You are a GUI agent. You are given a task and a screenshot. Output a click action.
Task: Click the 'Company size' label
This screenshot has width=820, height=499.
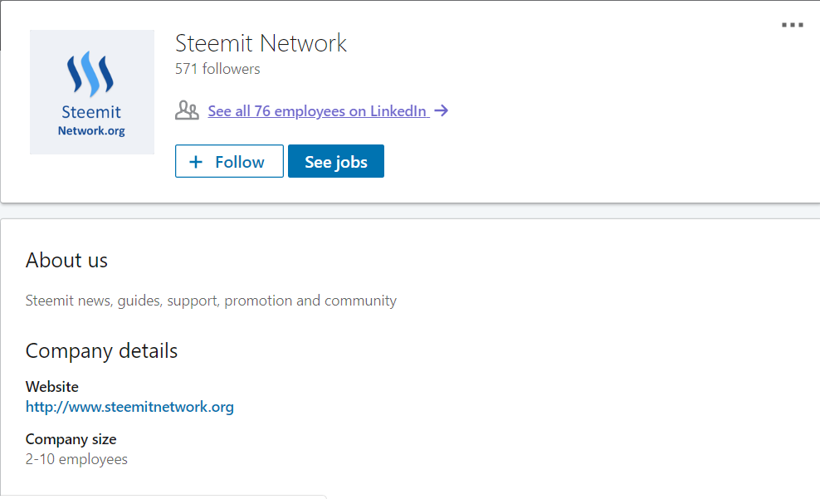pyautogui.click(x=71, y=439)
